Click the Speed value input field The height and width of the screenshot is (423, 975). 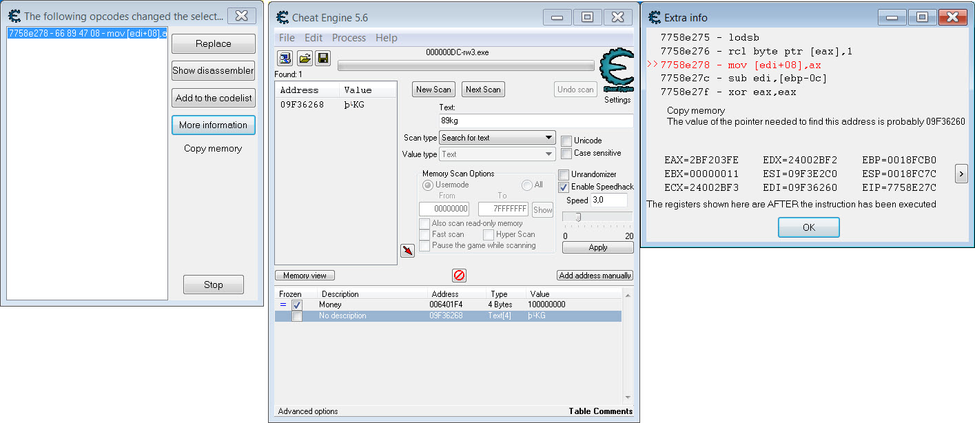(608, 200)
